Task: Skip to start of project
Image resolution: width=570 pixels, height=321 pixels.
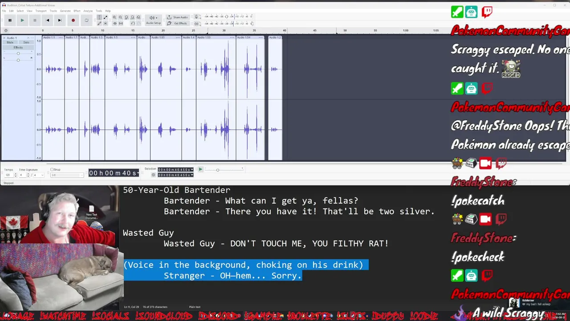Action: pos(47,20)
